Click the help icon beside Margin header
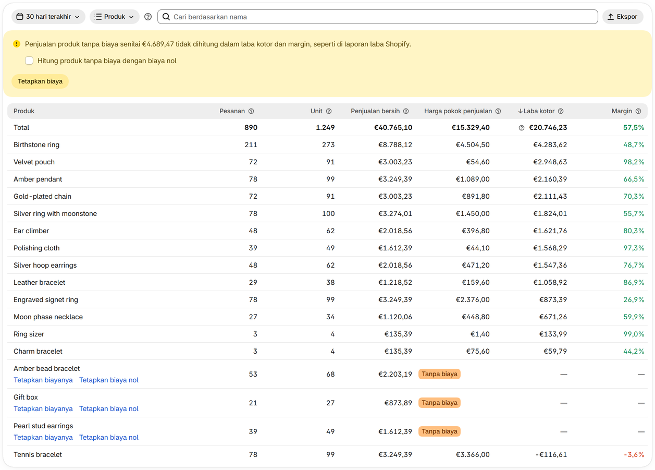Image resolution: width=655 pixels, height=470 pixels. [638, 111]
